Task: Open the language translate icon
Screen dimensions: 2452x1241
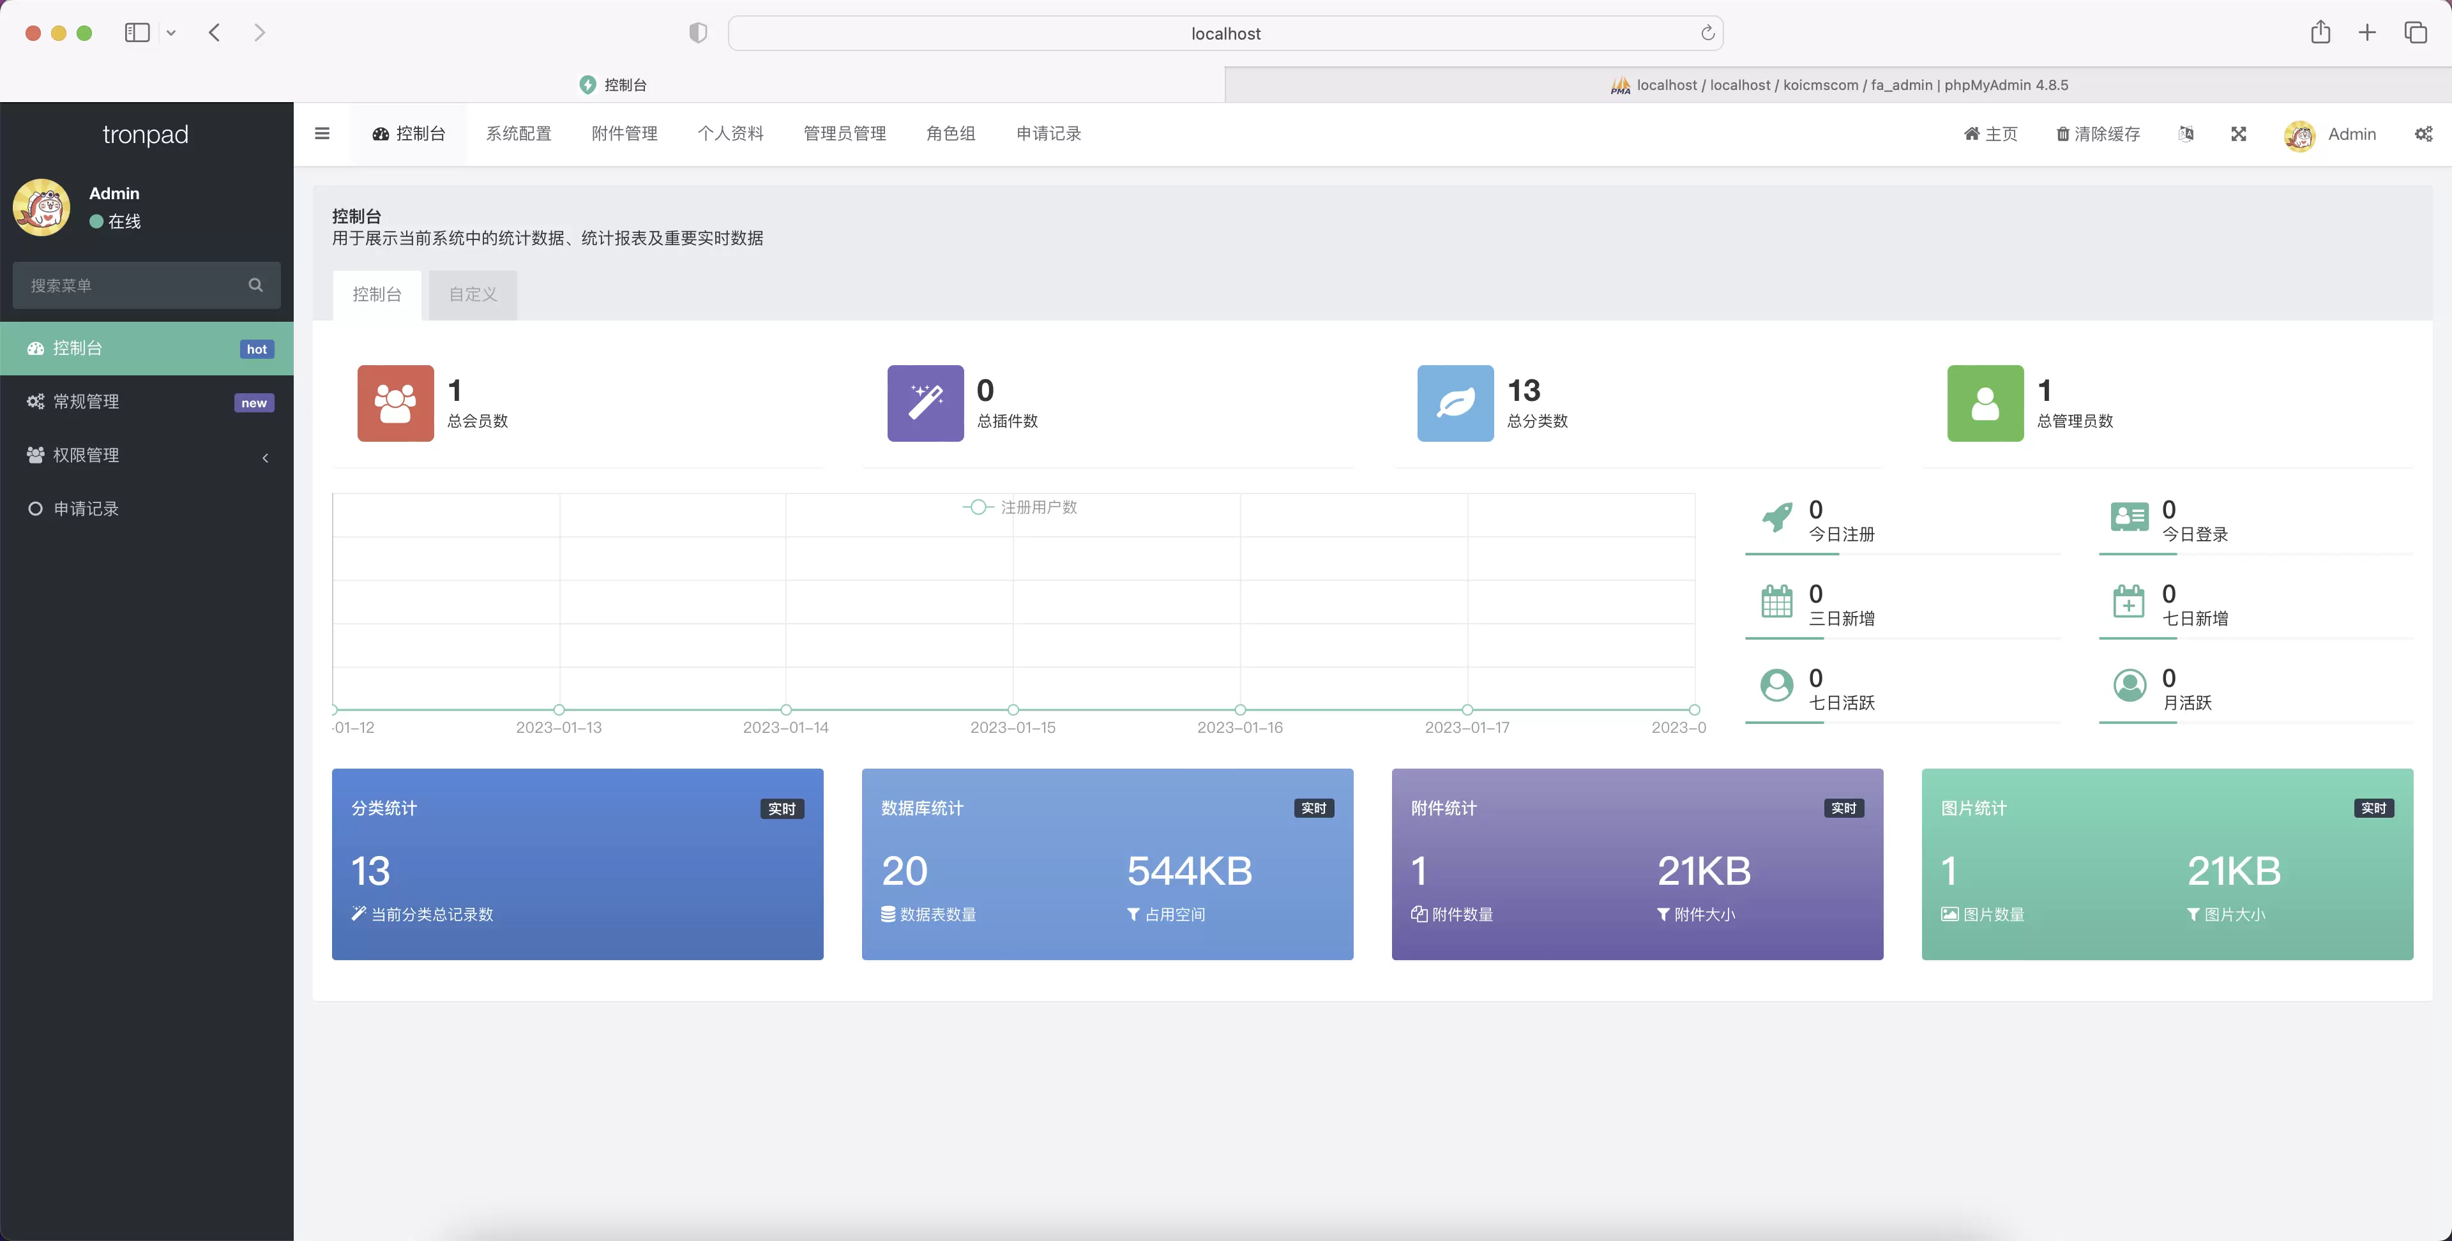Action: (x=2186, y=134)
